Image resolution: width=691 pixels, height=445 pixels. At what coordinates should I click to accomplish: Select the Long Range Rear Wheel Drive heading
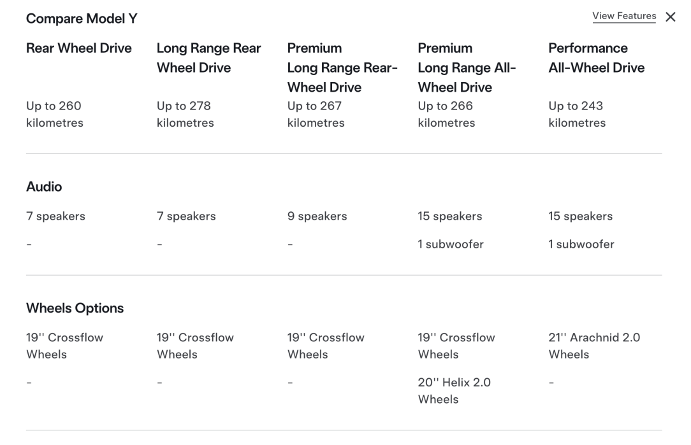(x=209, y=58)
